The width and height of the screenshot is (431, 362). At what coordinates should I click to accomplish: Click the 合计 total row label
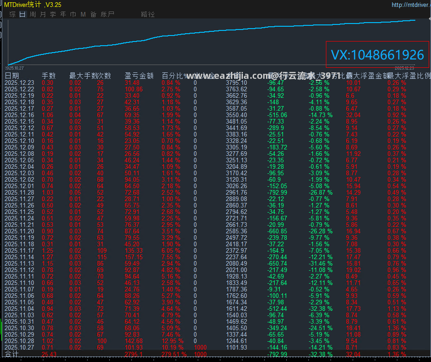coord(12,354)
